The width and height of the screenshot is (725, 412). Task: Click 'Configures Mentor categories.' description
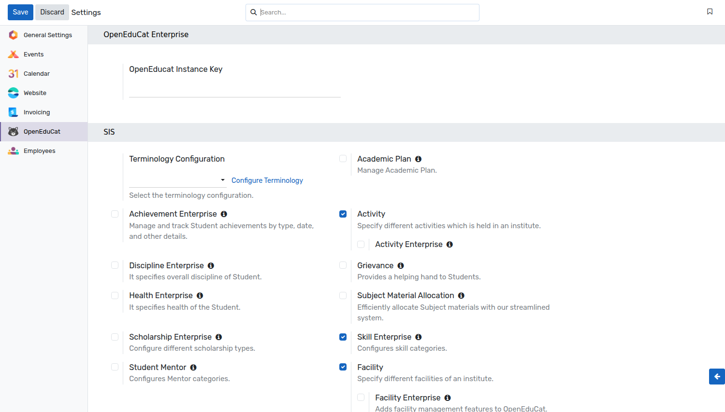tap(179, 379)
